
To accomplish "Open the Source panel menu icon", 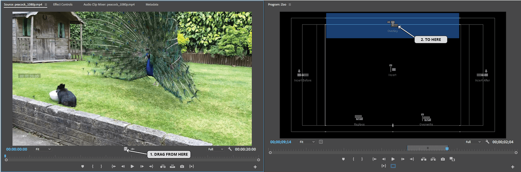I will click(x=46, y=4).
